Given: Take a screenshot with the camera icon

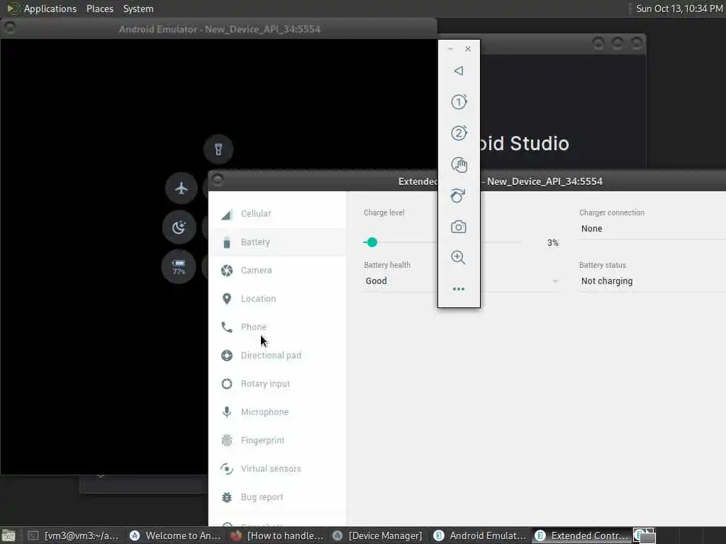Looking at the screenshot, I should [x=459, y=227].
